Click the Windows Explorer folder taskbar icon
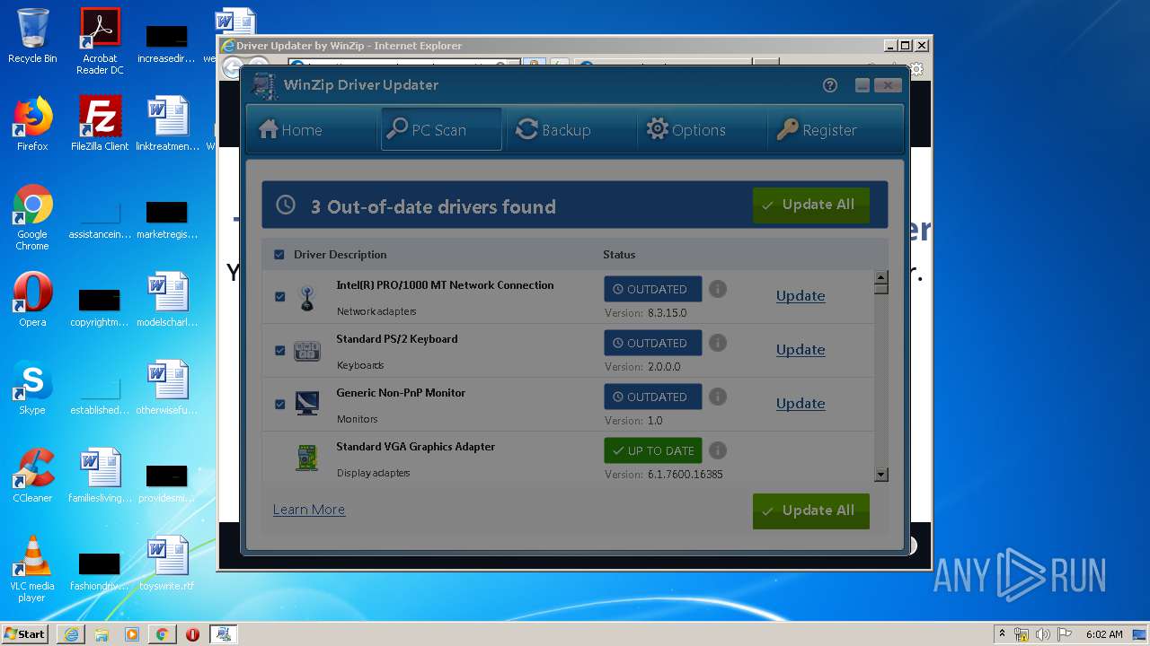 pos(102,634)
